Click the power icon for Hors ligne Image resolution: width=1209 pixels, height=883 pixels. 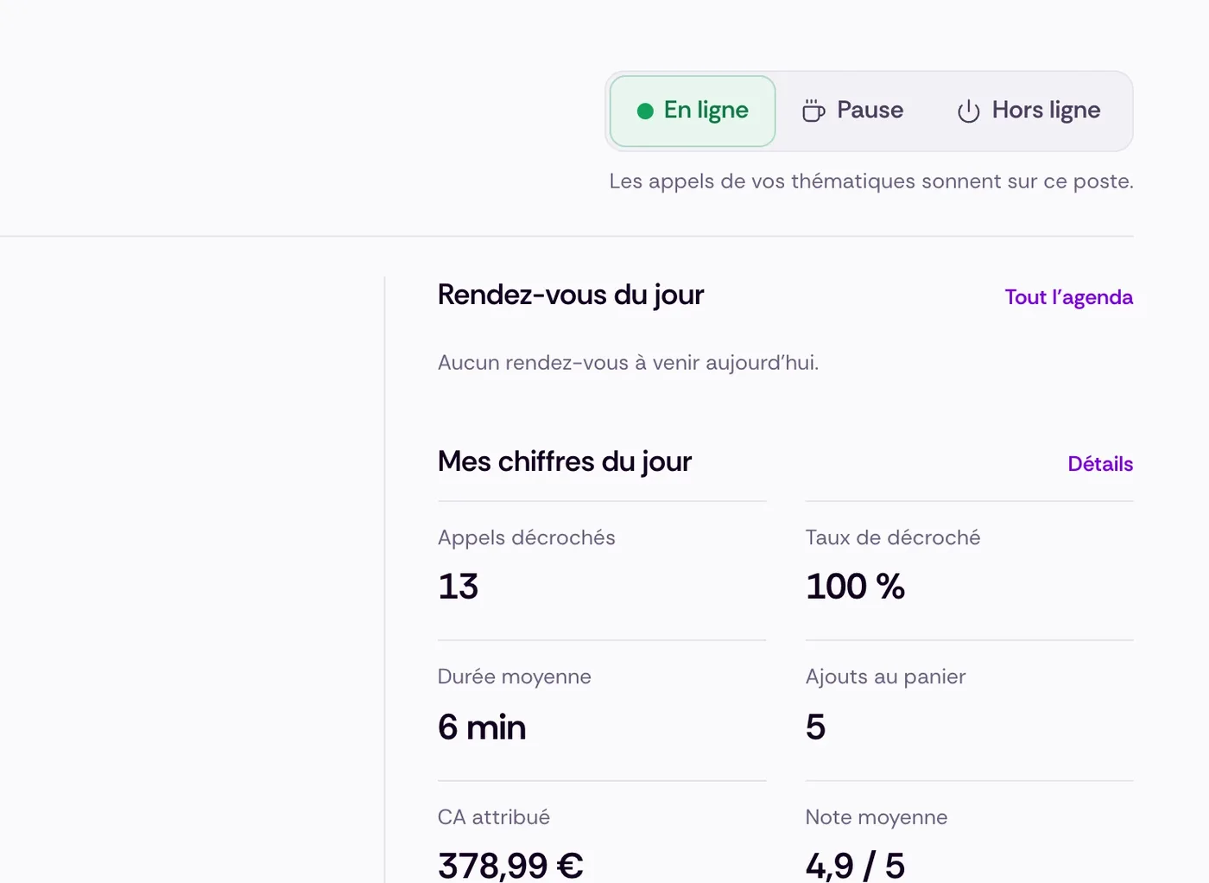[x=969, y=111]
